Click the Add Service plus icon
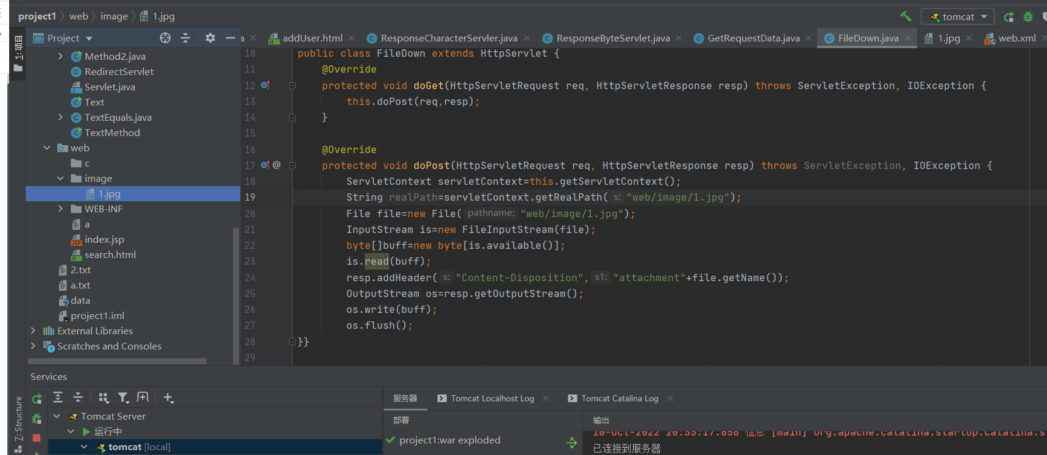Image resolution: width=1047 pixels, height=455 pixels. pyautogui.click(x=168, y=398)
